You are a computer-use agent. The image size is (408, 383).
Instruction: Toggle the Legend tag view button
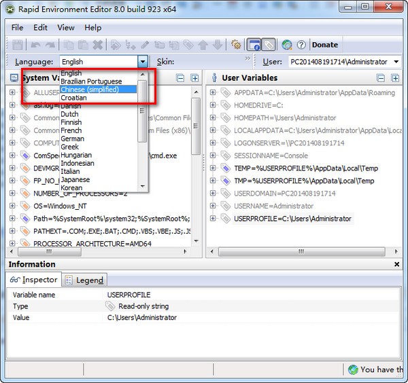(268, 45)
